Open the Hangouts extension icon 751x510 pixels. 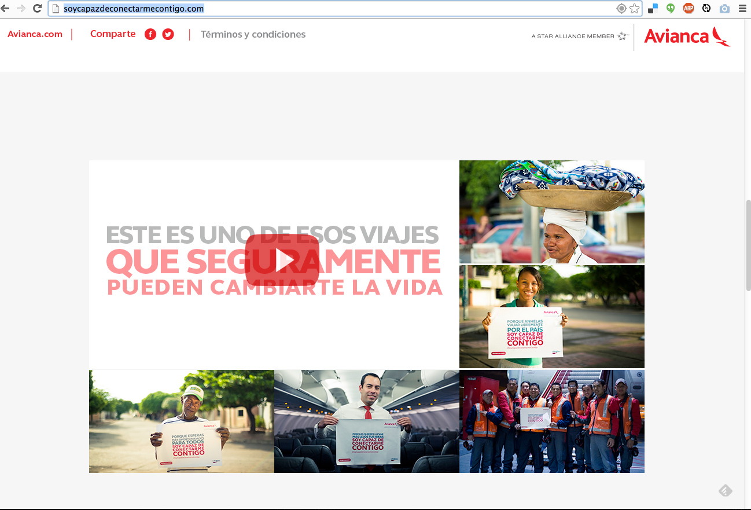tap(671, 9)
